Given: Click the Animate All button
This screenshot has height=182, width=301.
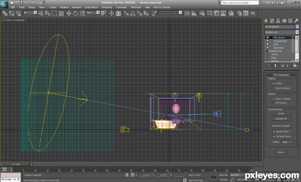Looking at the screenshot, I should tap(281, 119).
